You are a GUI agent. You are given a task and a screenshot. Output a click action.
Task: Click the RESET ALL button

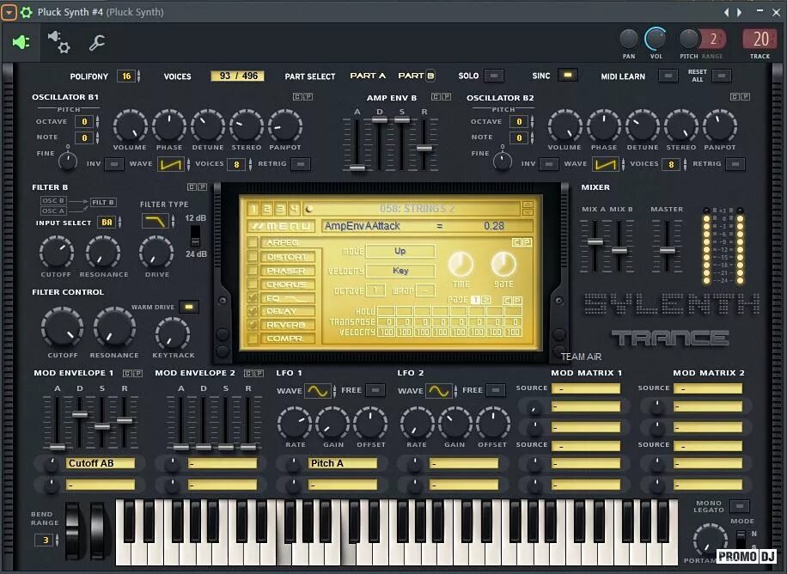721,76
